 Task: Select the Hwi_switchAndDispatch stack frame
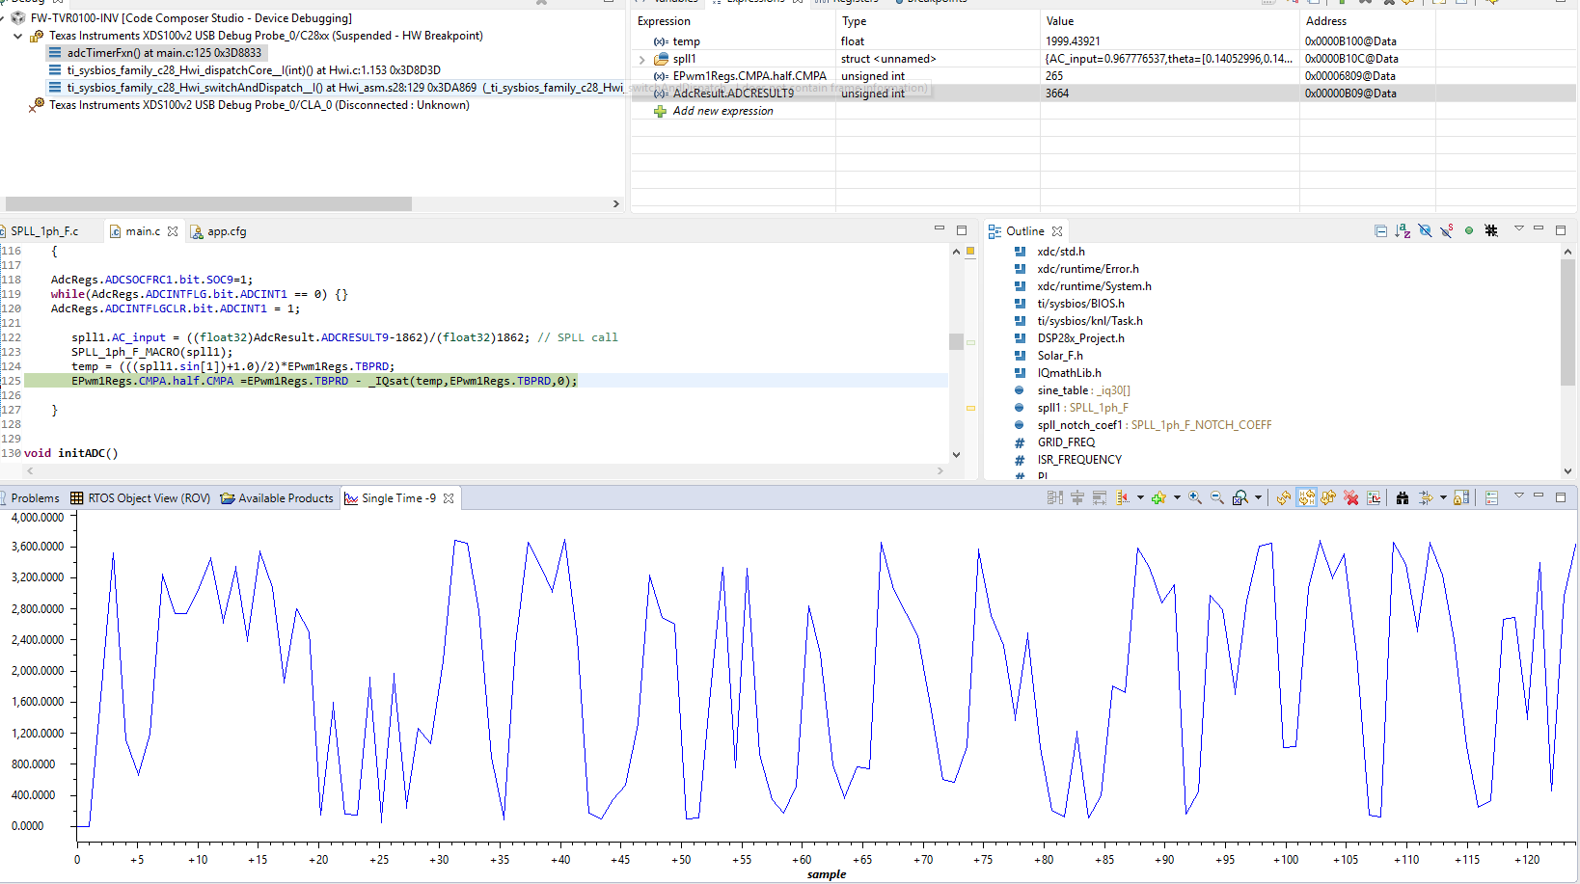click(336, 88)
